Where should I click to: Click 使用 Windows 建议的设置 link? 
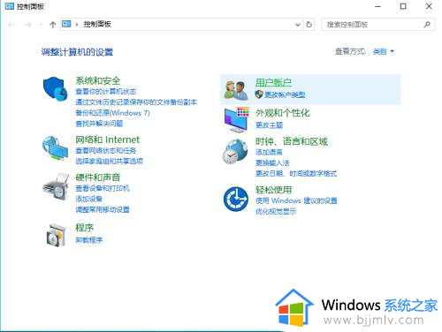(296, 200)
